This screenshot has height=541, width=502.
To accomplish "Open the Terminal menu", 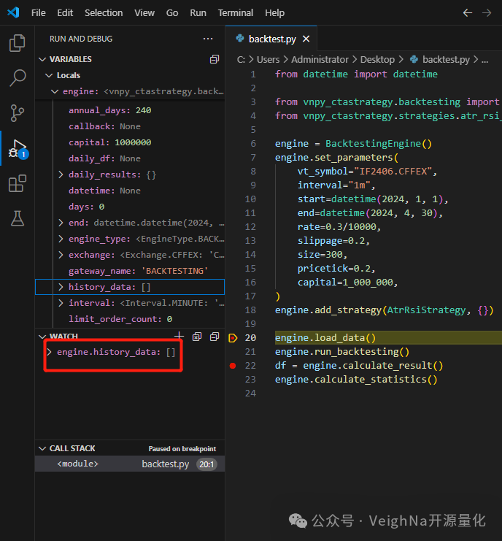I will tap(236, 12).
